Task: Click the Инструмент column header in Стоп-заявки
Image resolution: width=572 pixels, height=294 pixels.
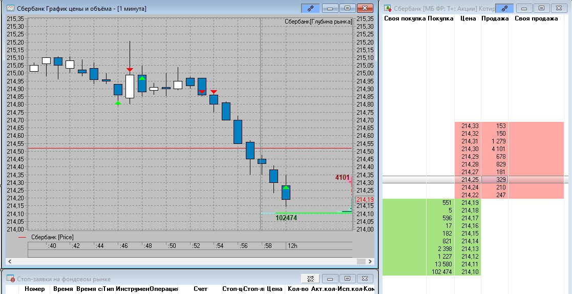Action: click(133, 289)
